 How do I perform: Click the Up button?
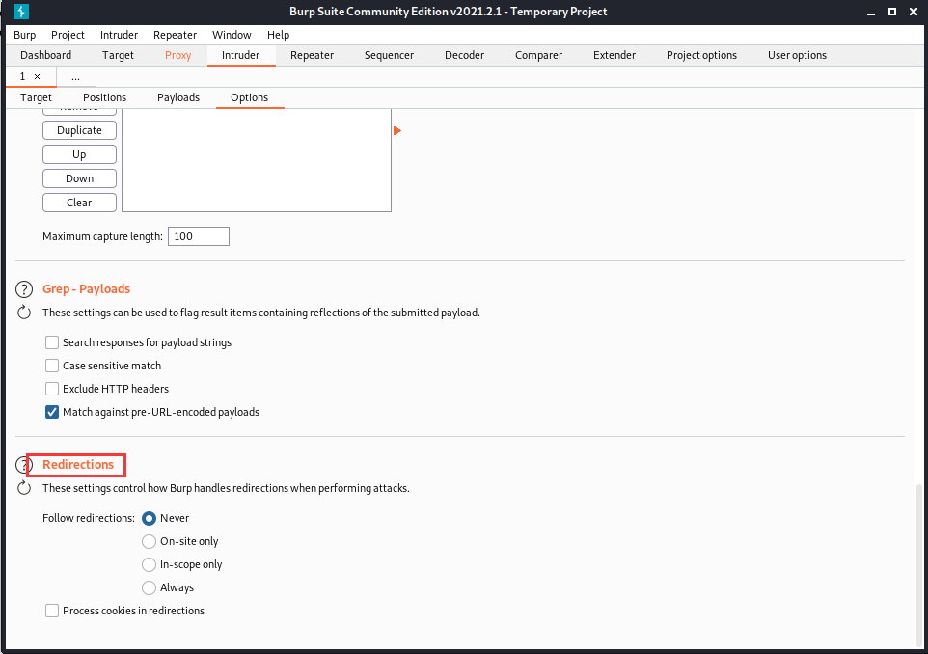click(x=79, y=154)
